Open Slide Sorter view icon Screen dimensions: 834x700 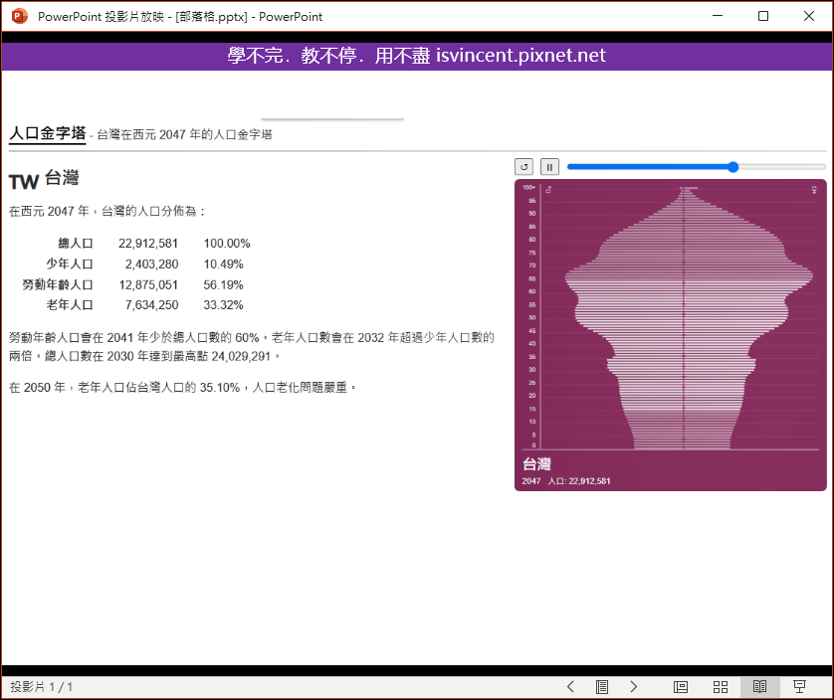pos(721,687)
